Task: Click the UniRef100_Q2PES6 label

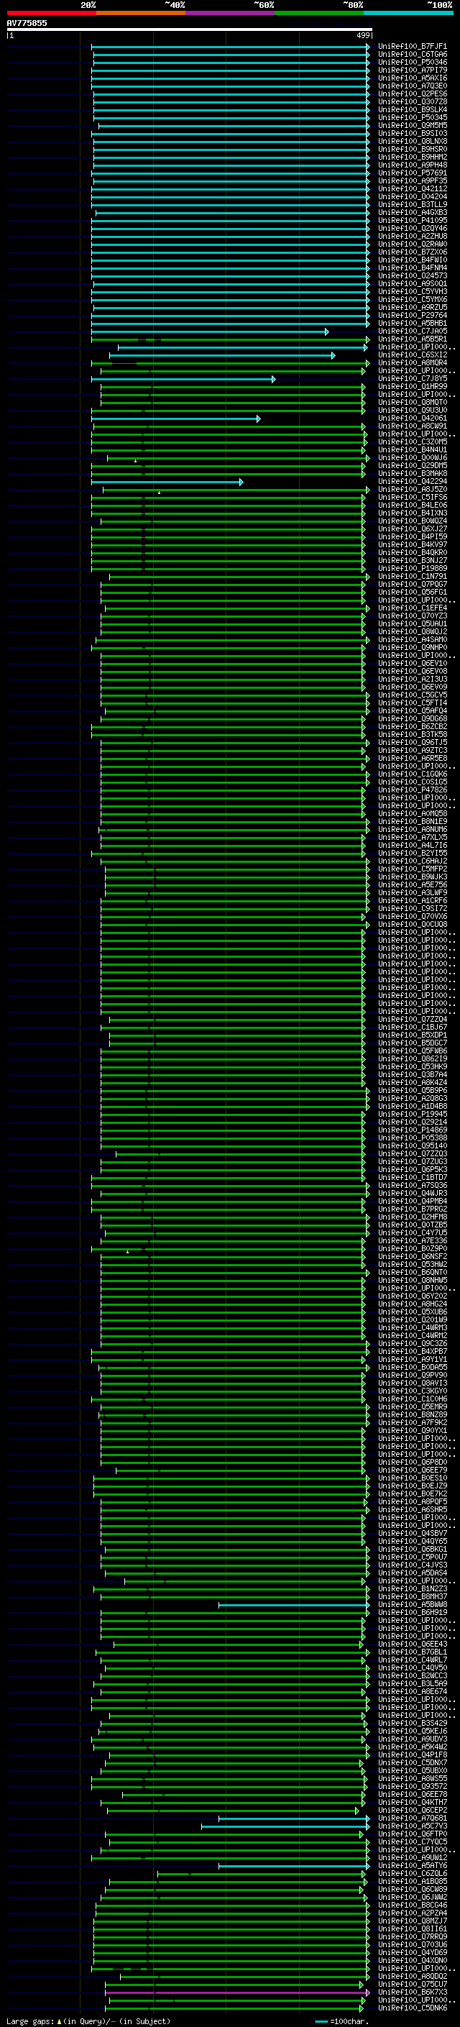Action: pos(412,93)
